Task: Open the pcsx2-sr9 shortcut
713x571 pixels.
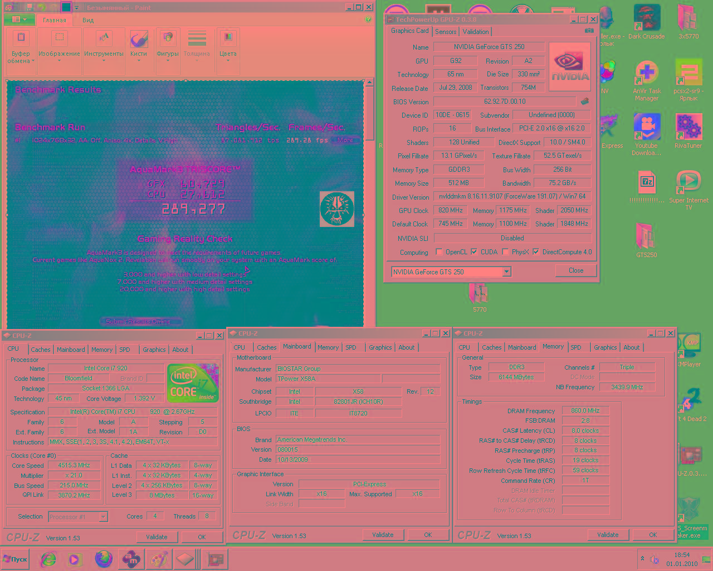Action: [x=688, y=81]
